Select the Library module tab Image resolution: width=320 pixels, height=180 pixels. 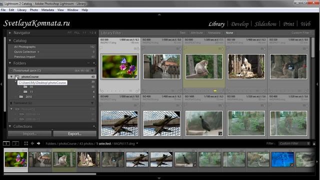tap(216, 24)
